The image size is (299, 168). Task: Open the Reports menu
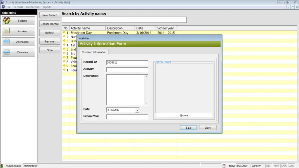click(47, 7)
